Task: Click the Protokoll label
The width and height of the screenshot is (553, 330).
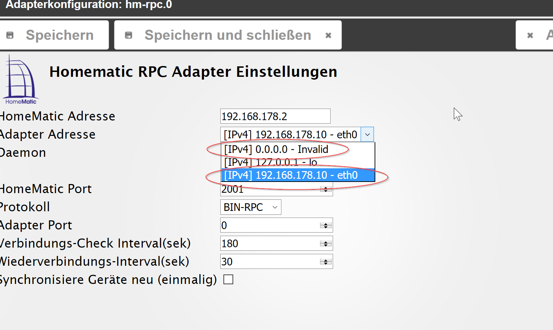Action: [25, 207]
